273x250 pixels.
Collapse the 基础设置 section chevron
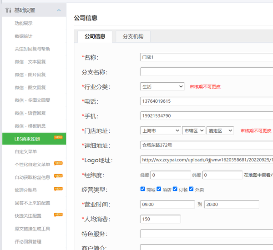[59, 10]
